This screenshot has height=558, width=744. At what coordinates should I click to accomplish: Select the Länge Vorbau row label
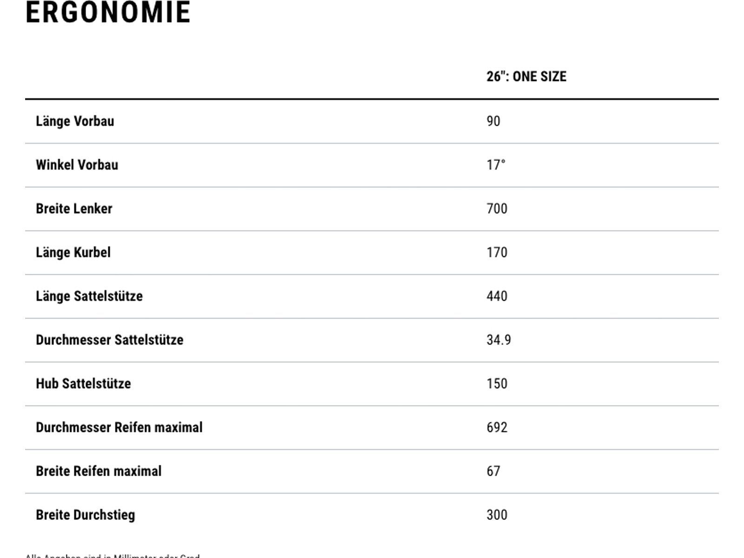75,121
